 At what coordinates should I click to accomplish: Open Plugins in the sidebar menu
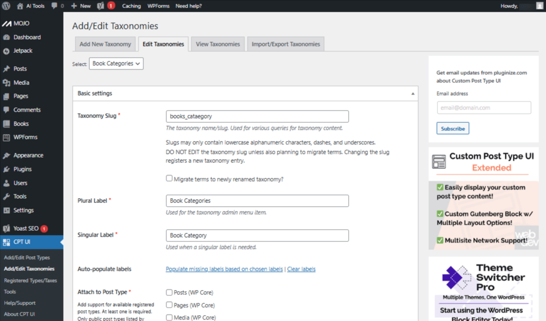point(22,169)
